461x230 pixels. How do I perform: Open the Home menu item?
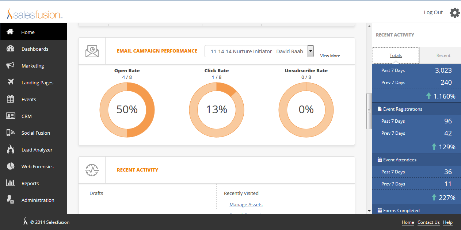point(34,32)
